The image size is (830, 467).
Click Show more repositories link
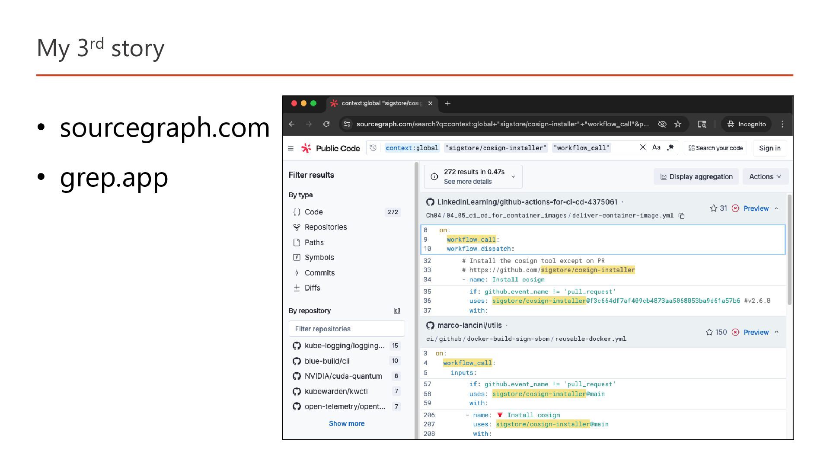[346, 424]
